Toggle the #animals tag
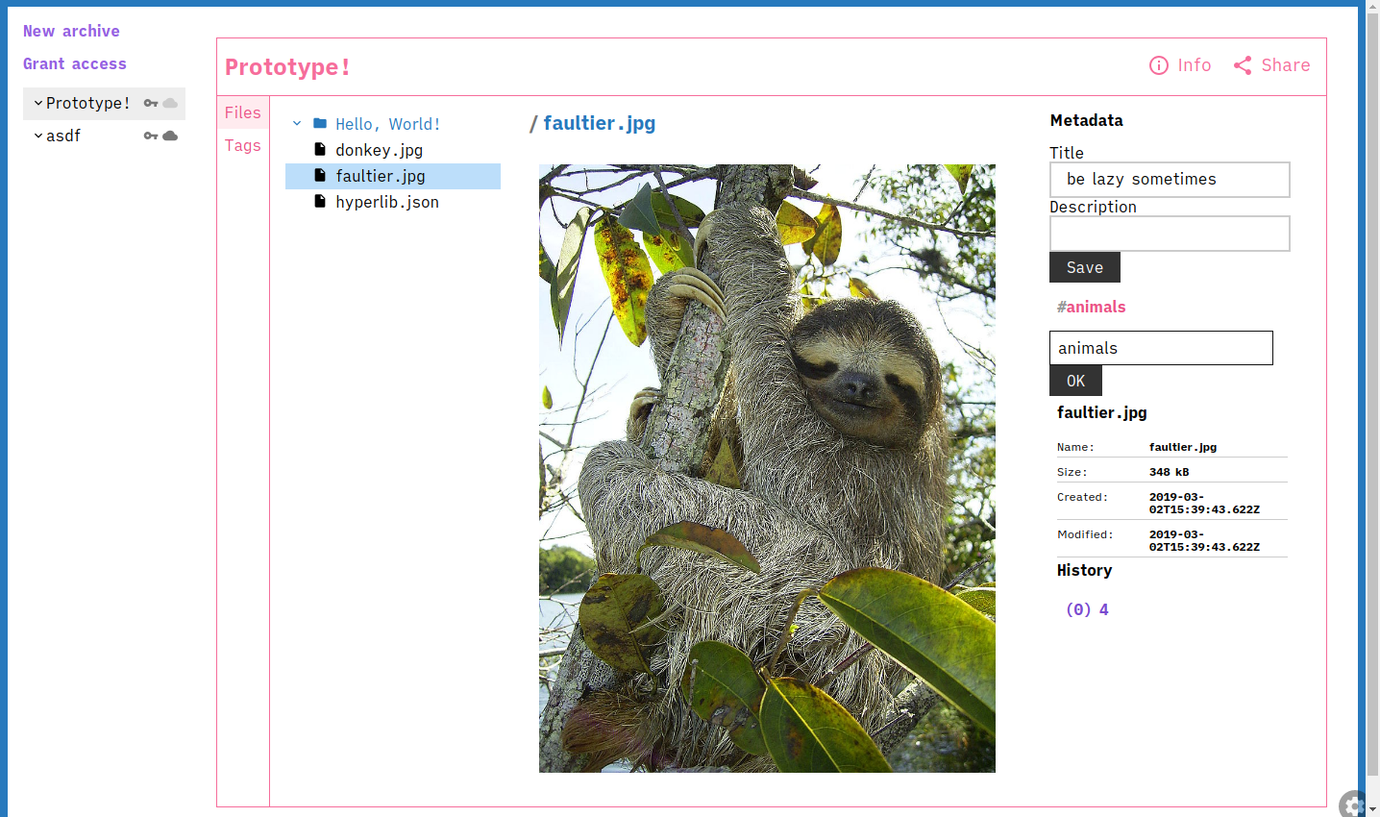The height and width of the screenshot is (817, 1380). tap(1090, 306)
